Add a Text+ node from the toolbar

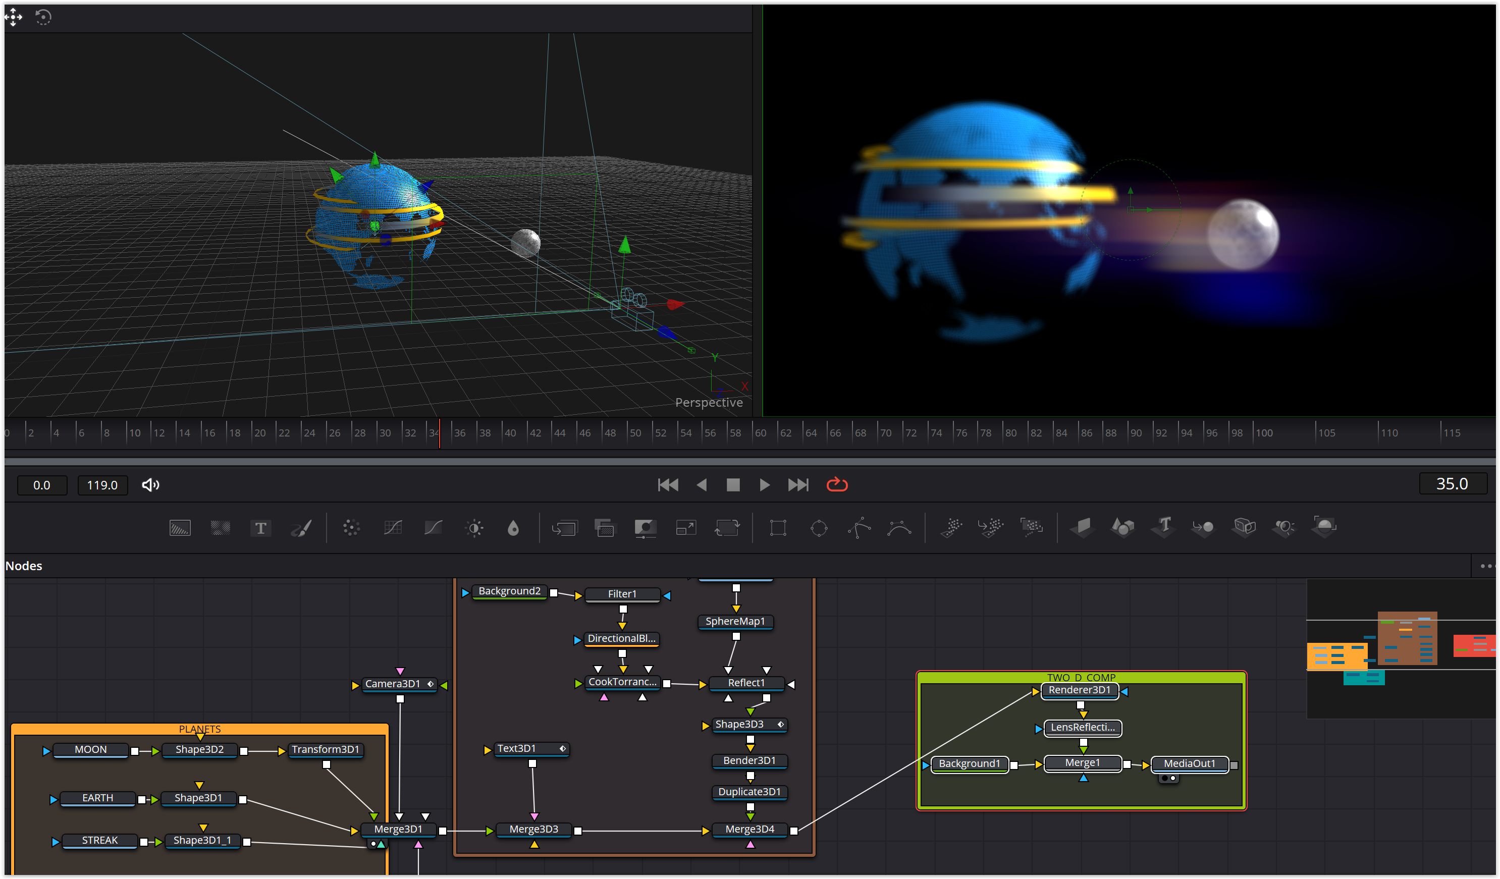[x=261, y=528]
